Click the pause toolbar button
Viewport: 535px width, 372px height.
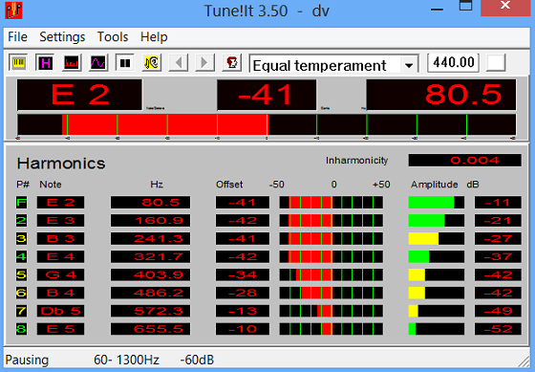(124, 63)
